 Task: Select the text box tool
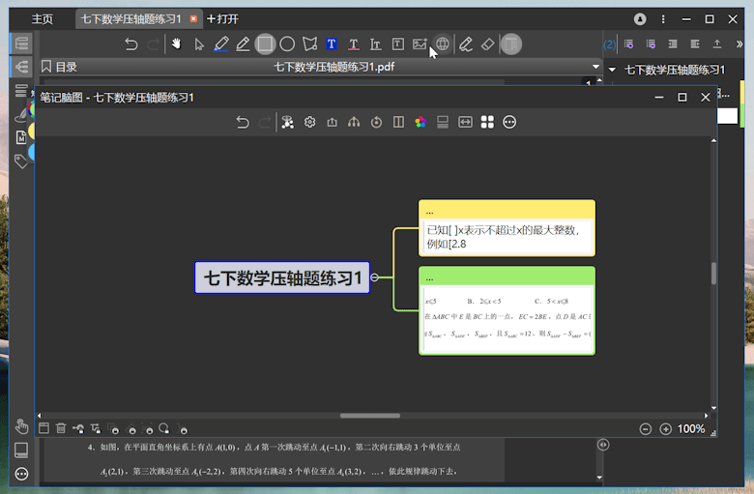click(x=397, y=44)
